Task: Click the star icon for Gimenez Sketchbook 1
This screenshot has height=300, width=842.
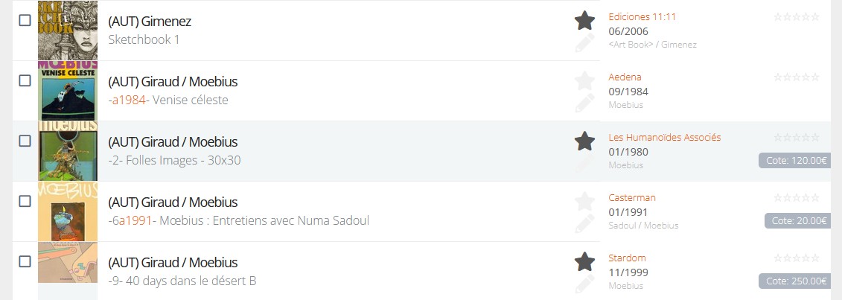Action: (x=584, y=20)
